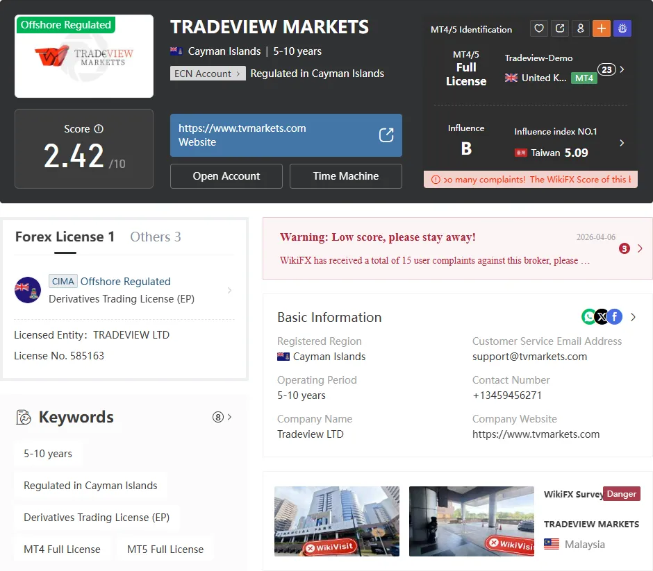This screenshot has width=653, height=571.
Task: Expand the CIMA license row chevron
Action: 229,290
